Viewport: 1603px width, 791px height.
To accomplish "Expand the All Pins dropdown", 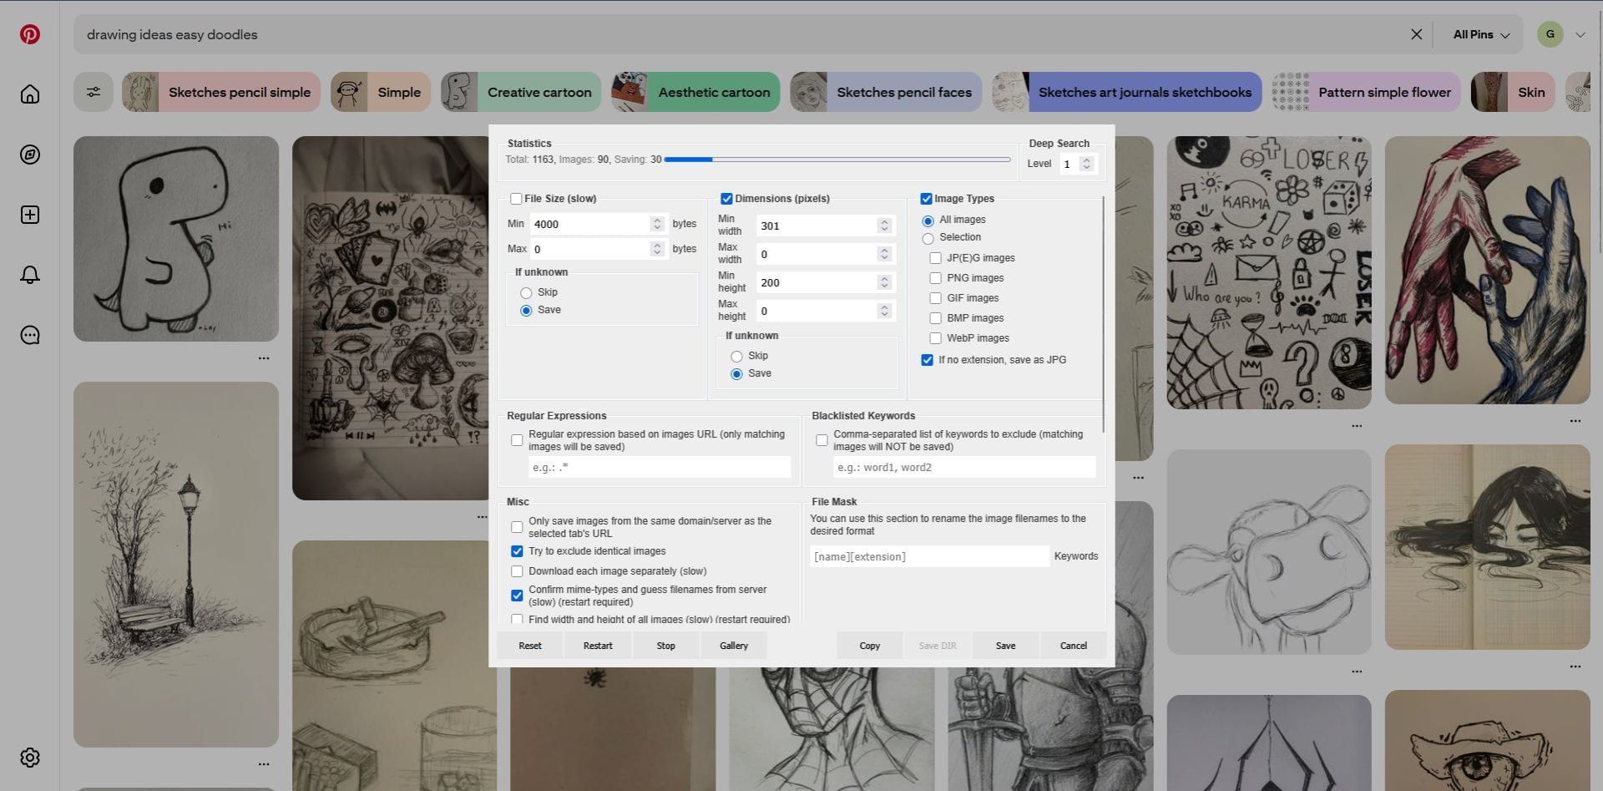I will click(x=1481, y=34).
